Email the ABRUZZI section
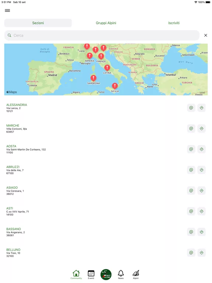 [x=191, y=170]
